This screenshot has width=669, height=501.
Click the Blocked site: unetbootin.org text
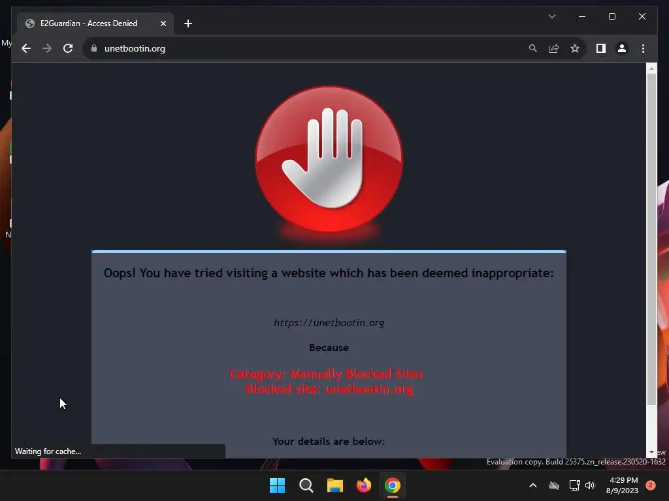tap(329, 389)
